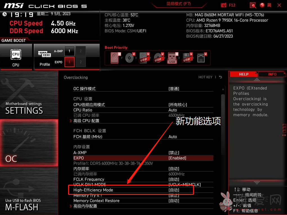Select USB hard disk boot device

144,58
